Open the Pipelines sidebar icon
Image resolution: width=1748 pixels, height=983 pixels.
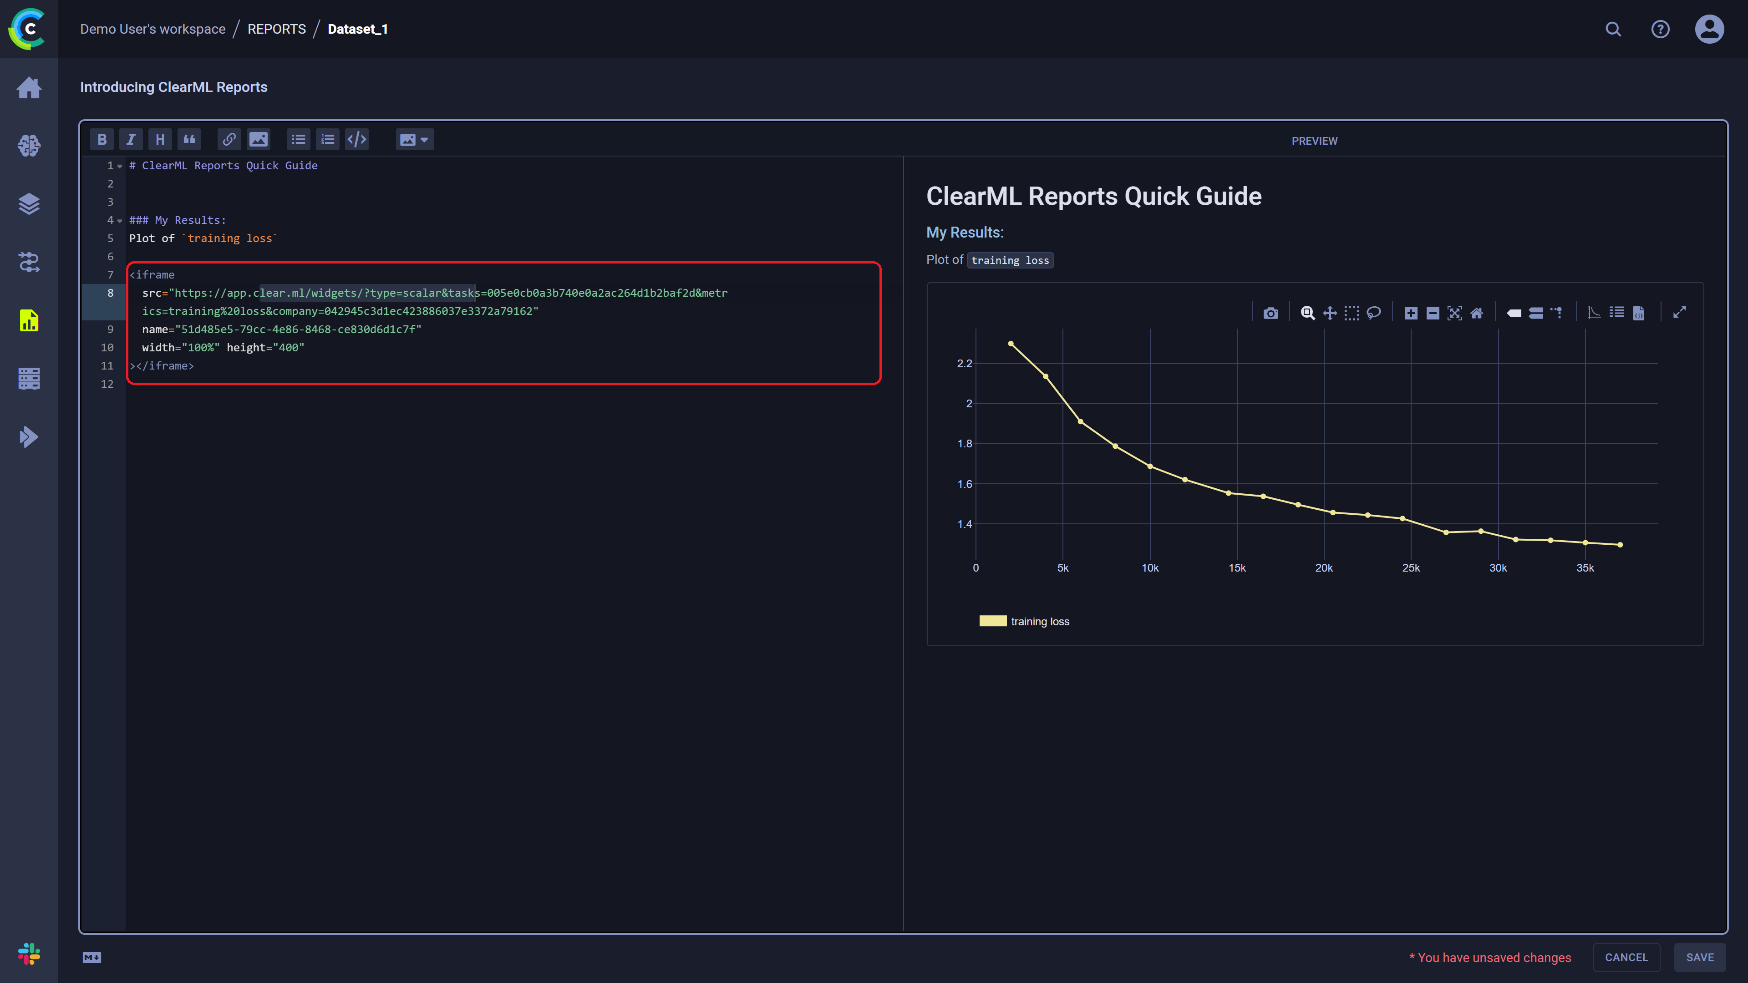pos(29,262)
